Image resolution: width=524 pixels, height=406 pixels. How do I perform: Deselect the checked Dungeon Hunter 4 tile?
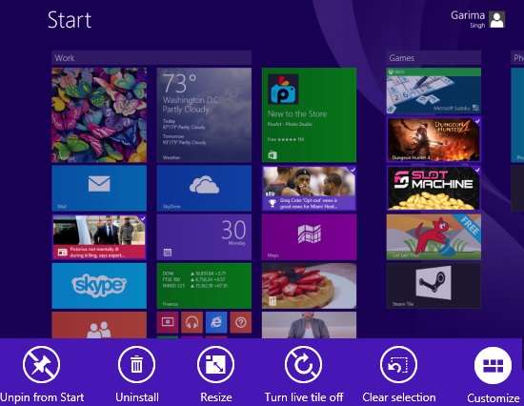(433, 139)
